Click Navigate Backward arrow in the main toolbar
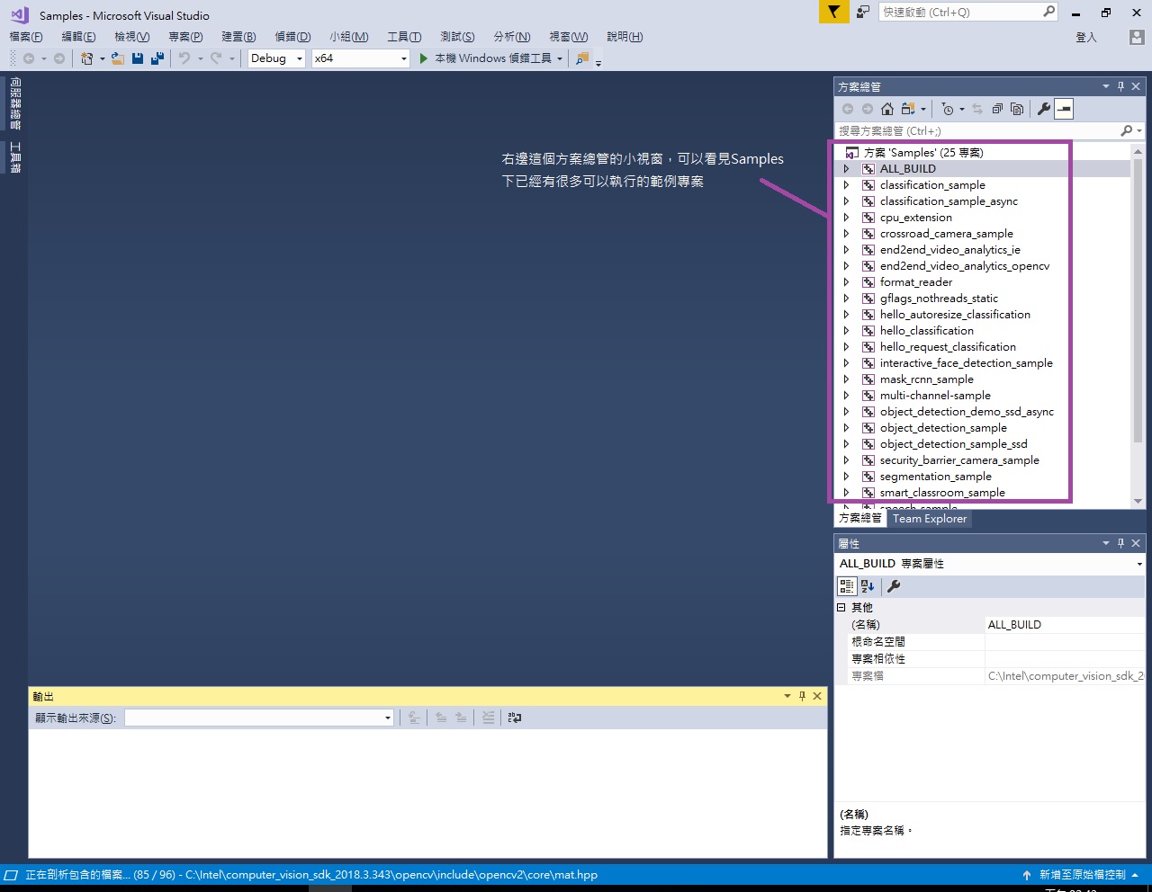The width and height of the screenshot is (1152, 892). 29,58
